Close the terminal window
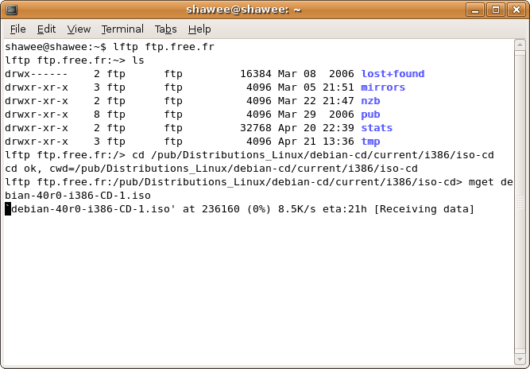 point(516,10)
